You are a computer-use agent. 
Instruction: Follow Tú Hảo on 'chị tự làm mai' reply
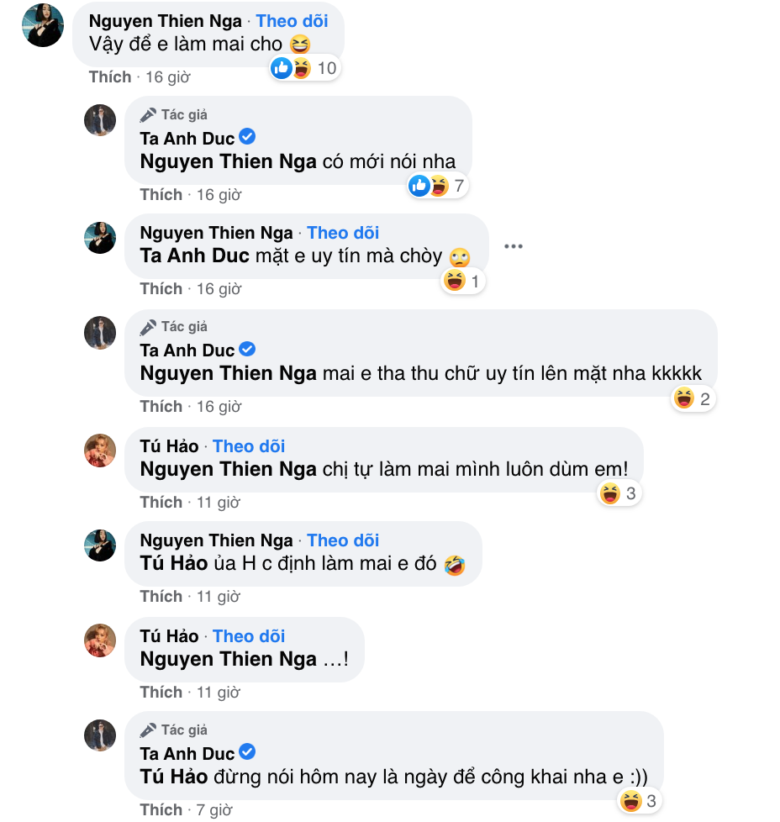click(x=249, y=446)
